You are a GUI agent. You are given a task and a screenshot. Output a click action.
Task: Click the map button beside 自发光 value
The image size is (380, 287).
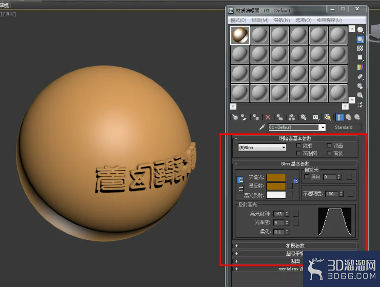pos(349,177)
